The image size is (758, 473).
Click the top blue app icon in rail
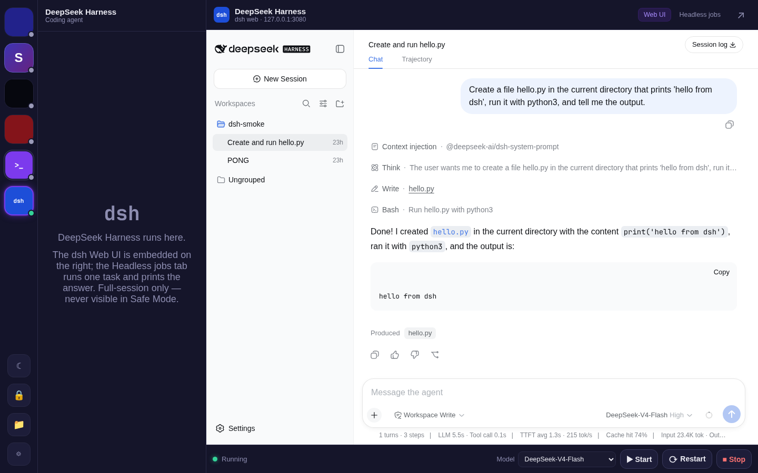pos(19,22)
